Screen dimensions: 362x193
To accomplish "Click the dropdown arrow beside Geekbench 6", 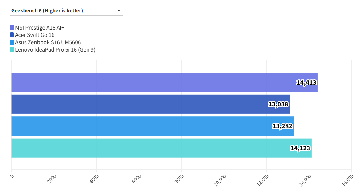I will coord(119,11).
